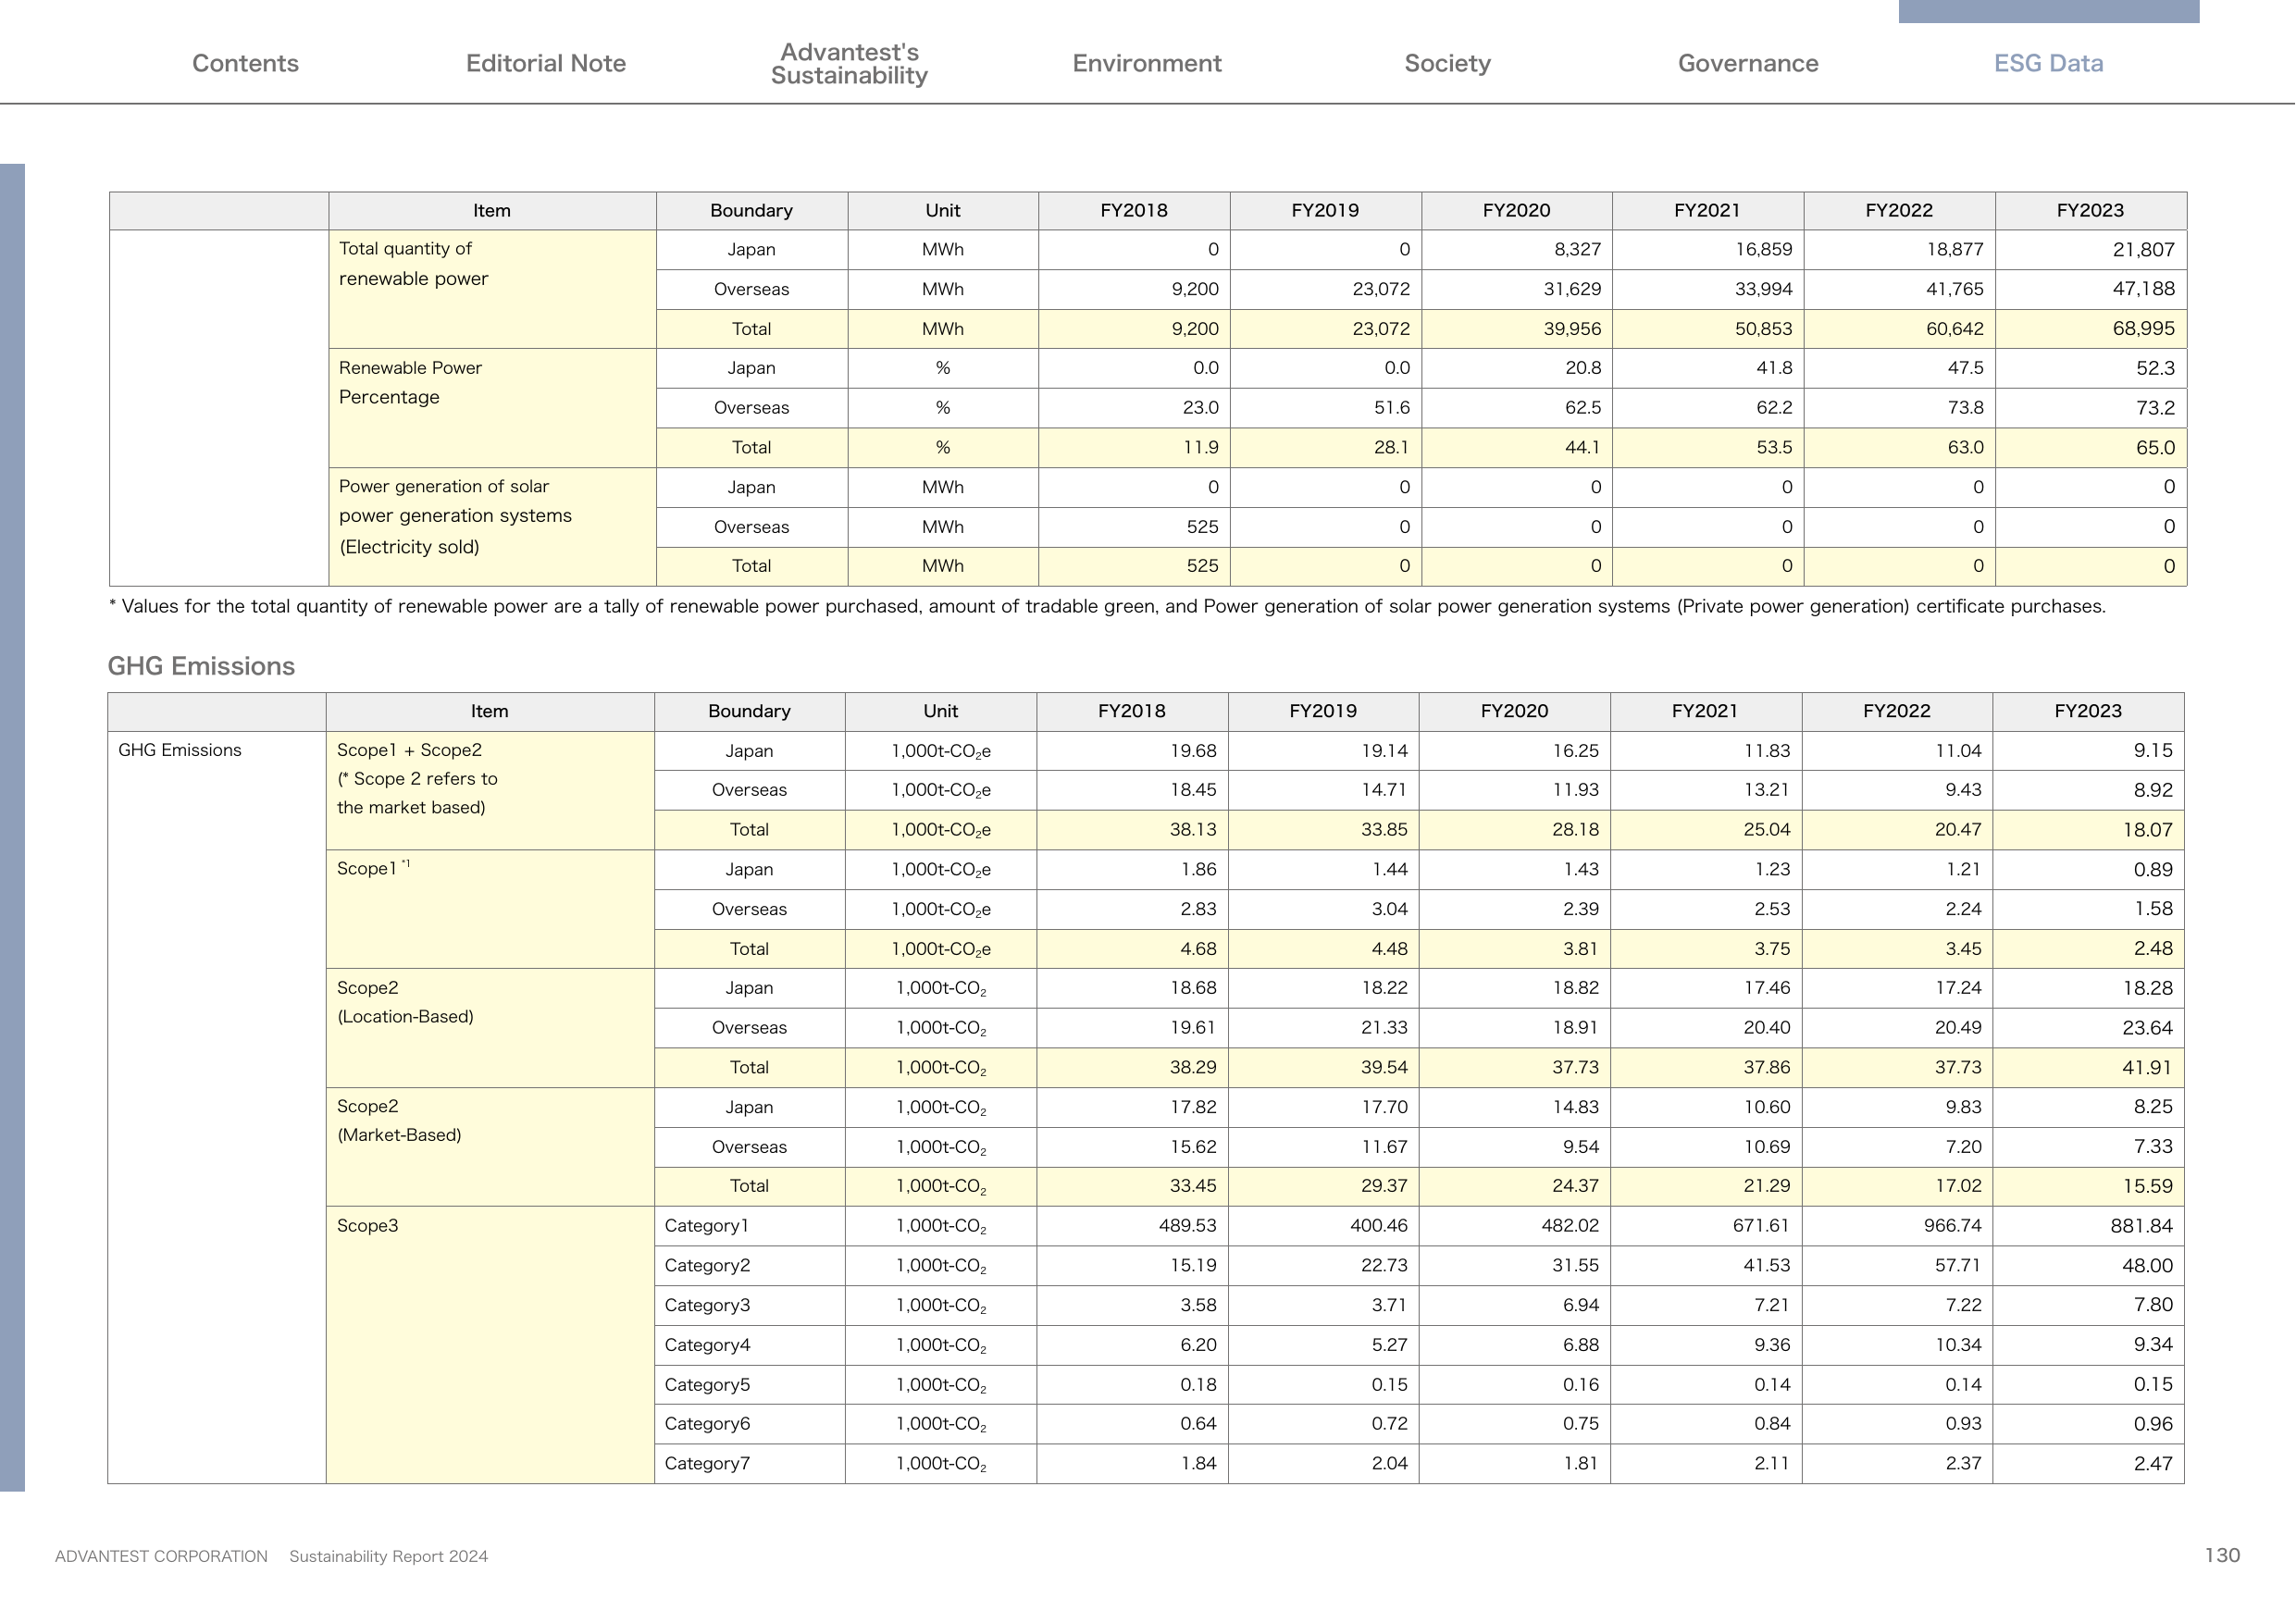Click the ESG Data tab
2296x1623 pixels.
point(2048,63)
